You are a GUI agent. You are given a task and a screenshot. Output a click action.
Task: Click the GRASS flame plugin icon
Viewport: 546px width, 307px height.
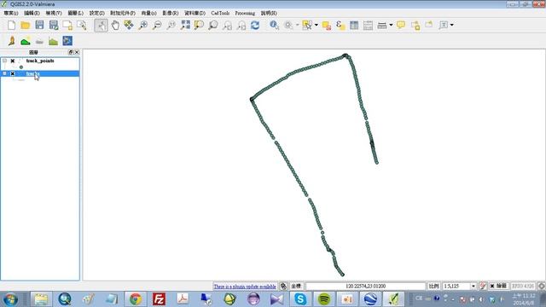pos(11,41)
